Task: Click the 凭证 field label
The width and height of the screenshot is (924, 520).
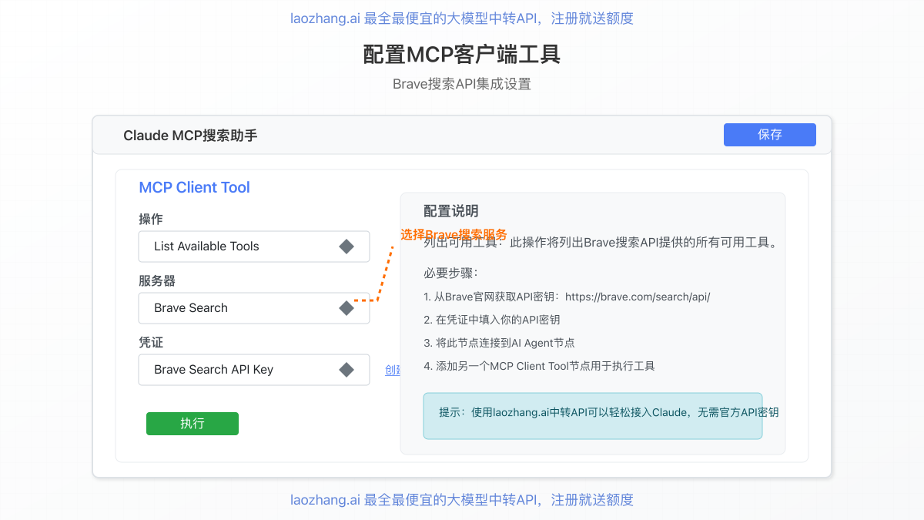Action: coord(151,342)
